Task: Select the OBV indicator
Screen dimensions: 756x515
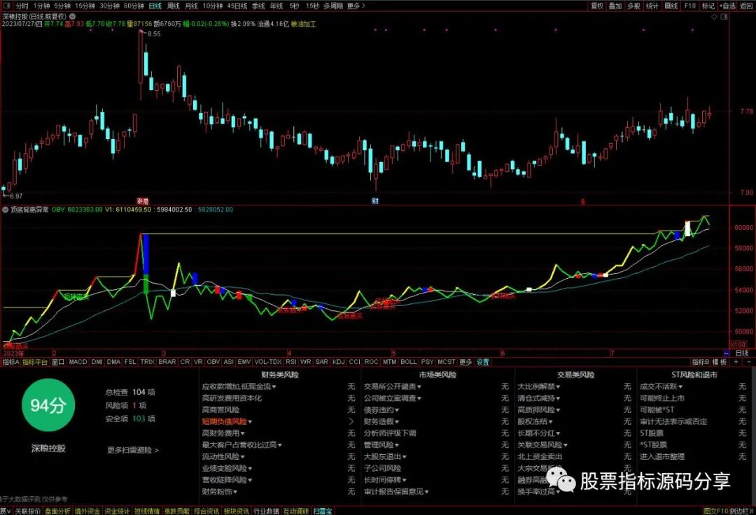Action: point(213,362)
